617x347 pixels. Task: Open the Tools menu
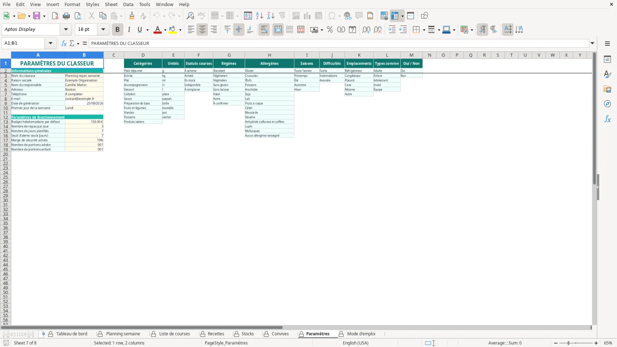tap(145, 4)
